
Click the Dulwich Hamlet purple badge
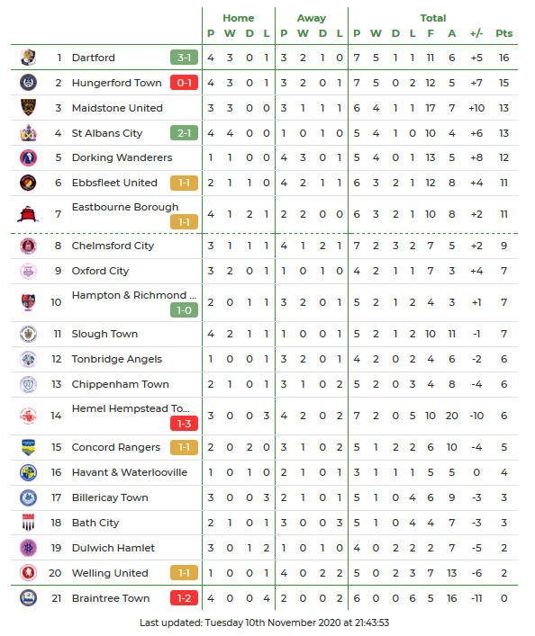[x=28, y=548]
